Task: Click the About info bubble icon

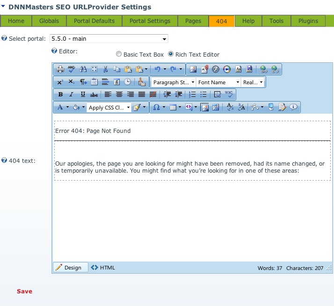Action: pos(293,107)
